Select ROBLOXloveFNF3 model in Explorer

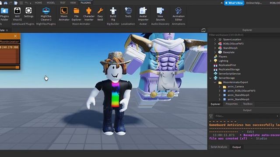pos(233,44)
